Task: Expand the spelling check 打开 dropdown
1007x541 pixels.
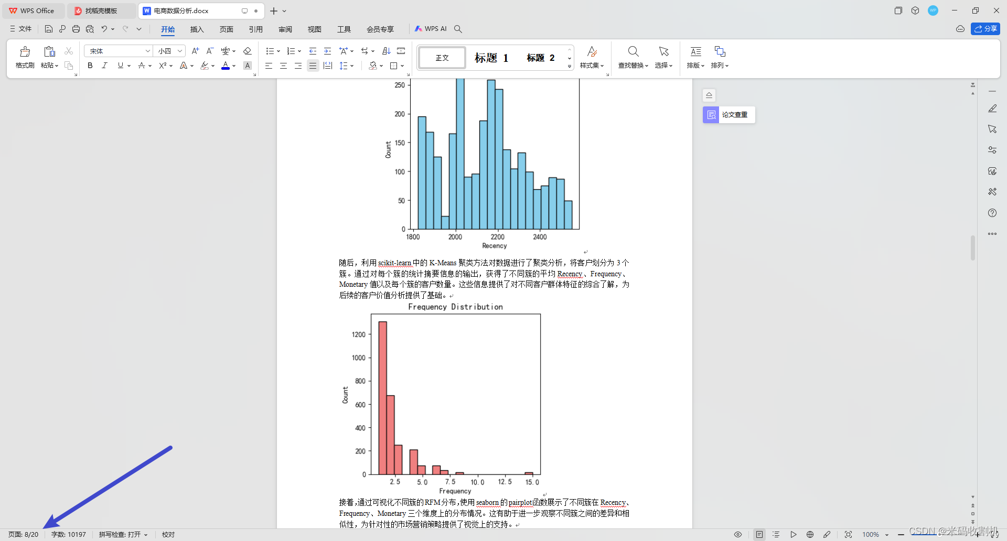Action: [x=146, y=535]
